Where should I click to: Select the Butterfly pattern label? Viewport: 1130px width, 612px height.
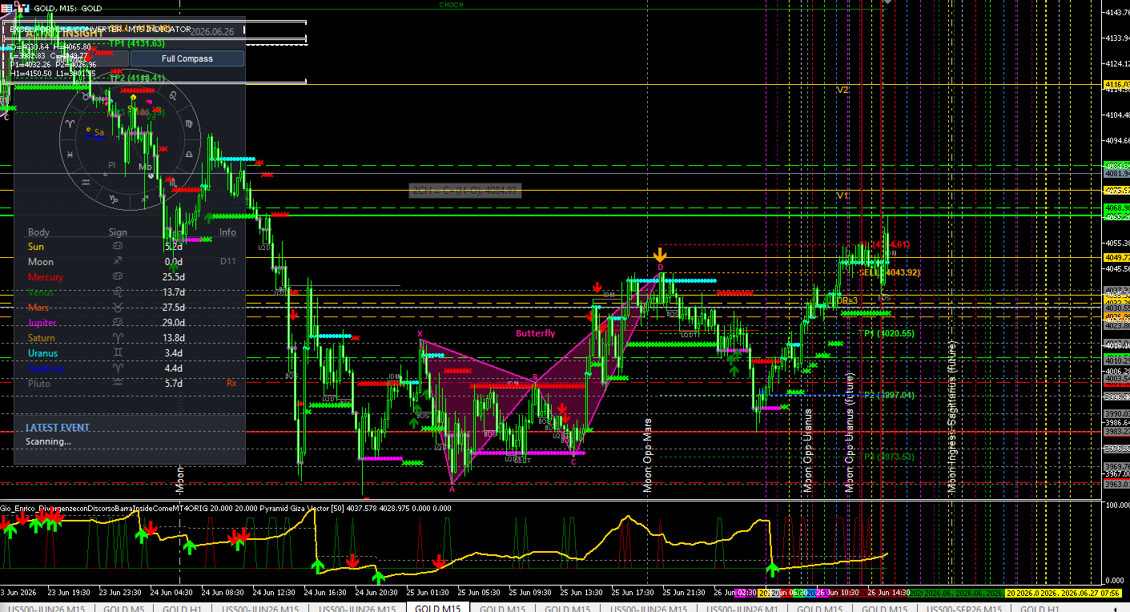pos(536,333)
